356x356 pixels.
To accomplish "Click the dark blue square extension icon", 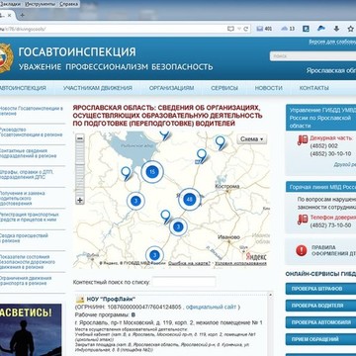I will coord(307,29).
